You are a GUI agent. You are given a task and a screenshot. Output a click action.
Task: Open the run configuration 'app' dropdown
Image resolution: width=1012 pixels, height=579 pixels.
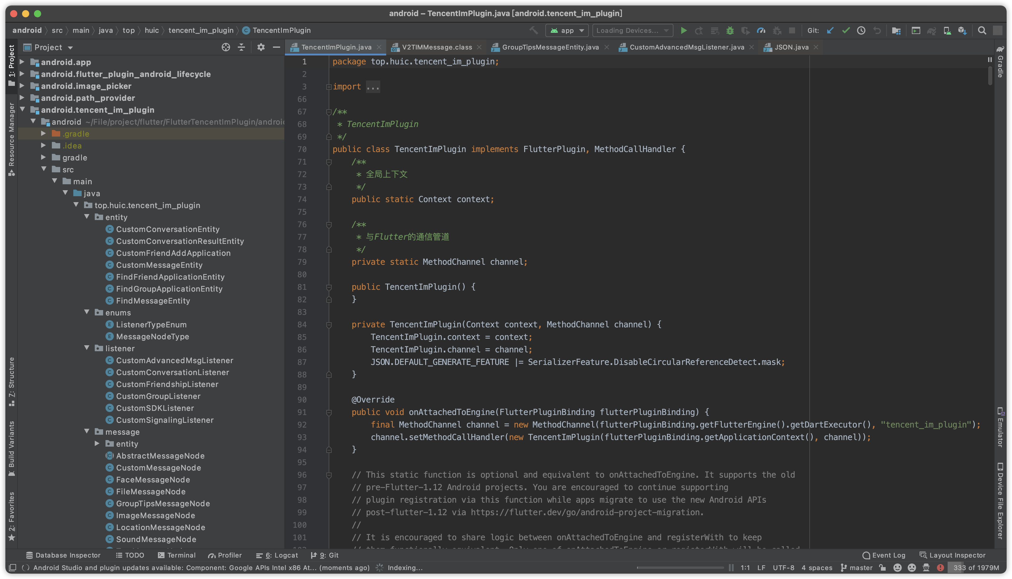coord(567,30)
